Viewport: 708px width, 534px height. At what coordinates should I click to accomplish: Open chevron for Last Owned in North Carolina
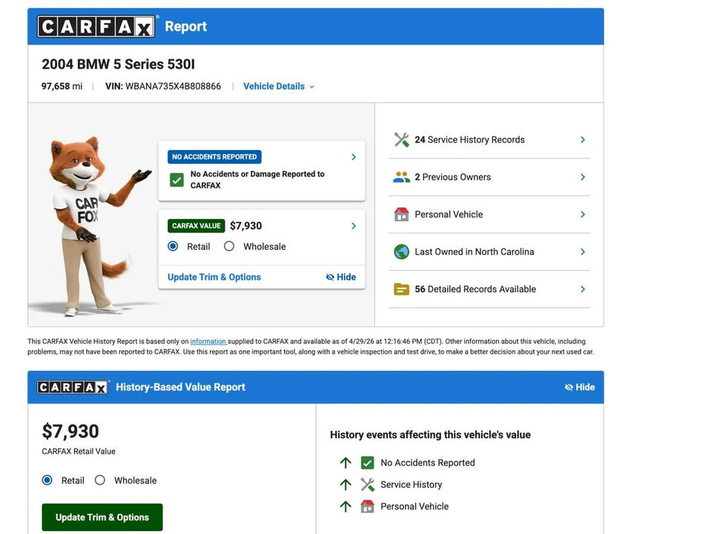(583, 251)
